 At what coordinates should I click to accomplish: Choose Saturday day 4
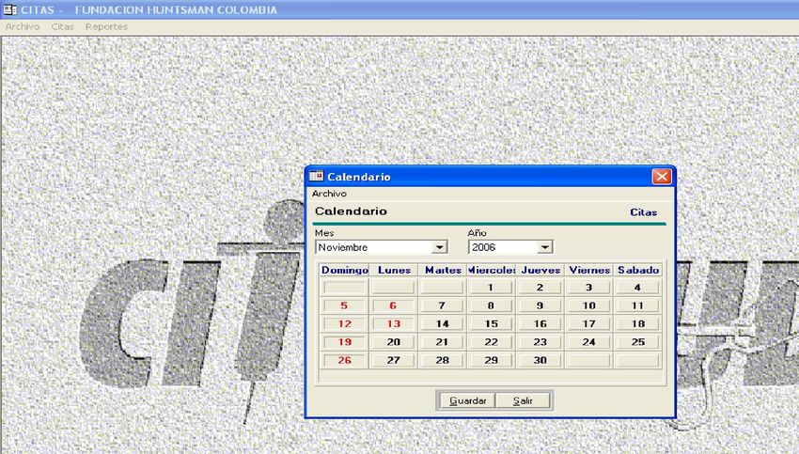(x=637, y=289)
